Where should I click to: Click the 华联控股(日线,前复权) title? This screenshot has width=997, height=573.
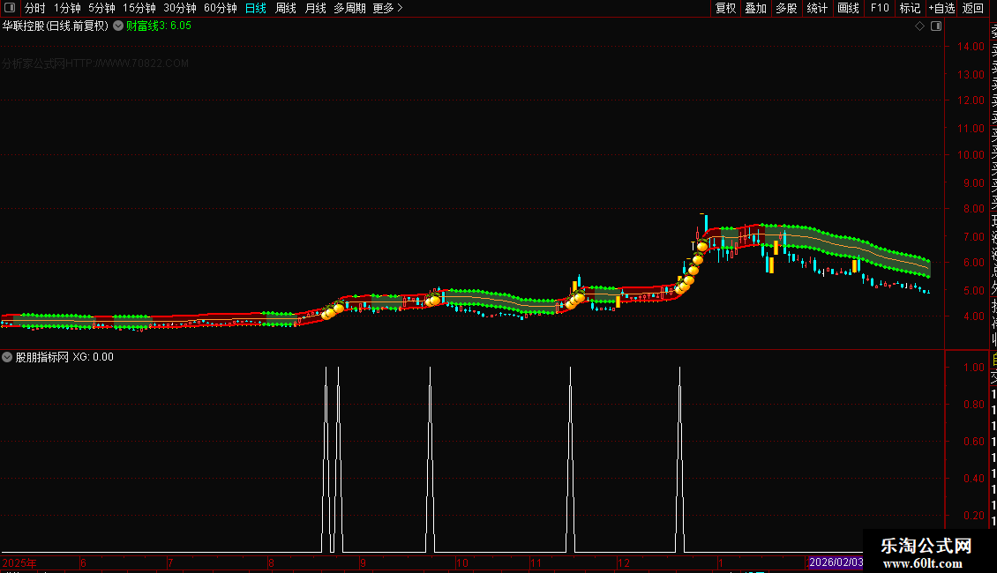tap(56, 26)
